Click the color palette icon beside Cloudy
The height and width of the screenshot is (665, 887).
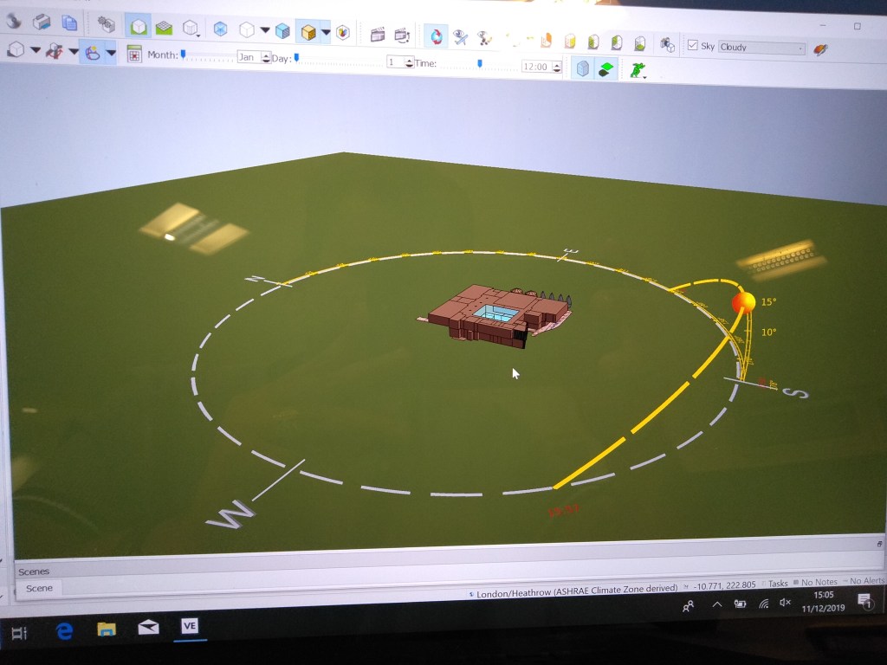pyautogui.click(x=819, y=49)
